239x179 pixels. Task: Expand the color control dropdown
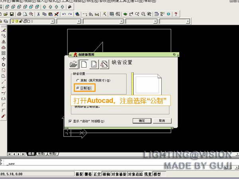pyautogui.click(x=79, y=21)
